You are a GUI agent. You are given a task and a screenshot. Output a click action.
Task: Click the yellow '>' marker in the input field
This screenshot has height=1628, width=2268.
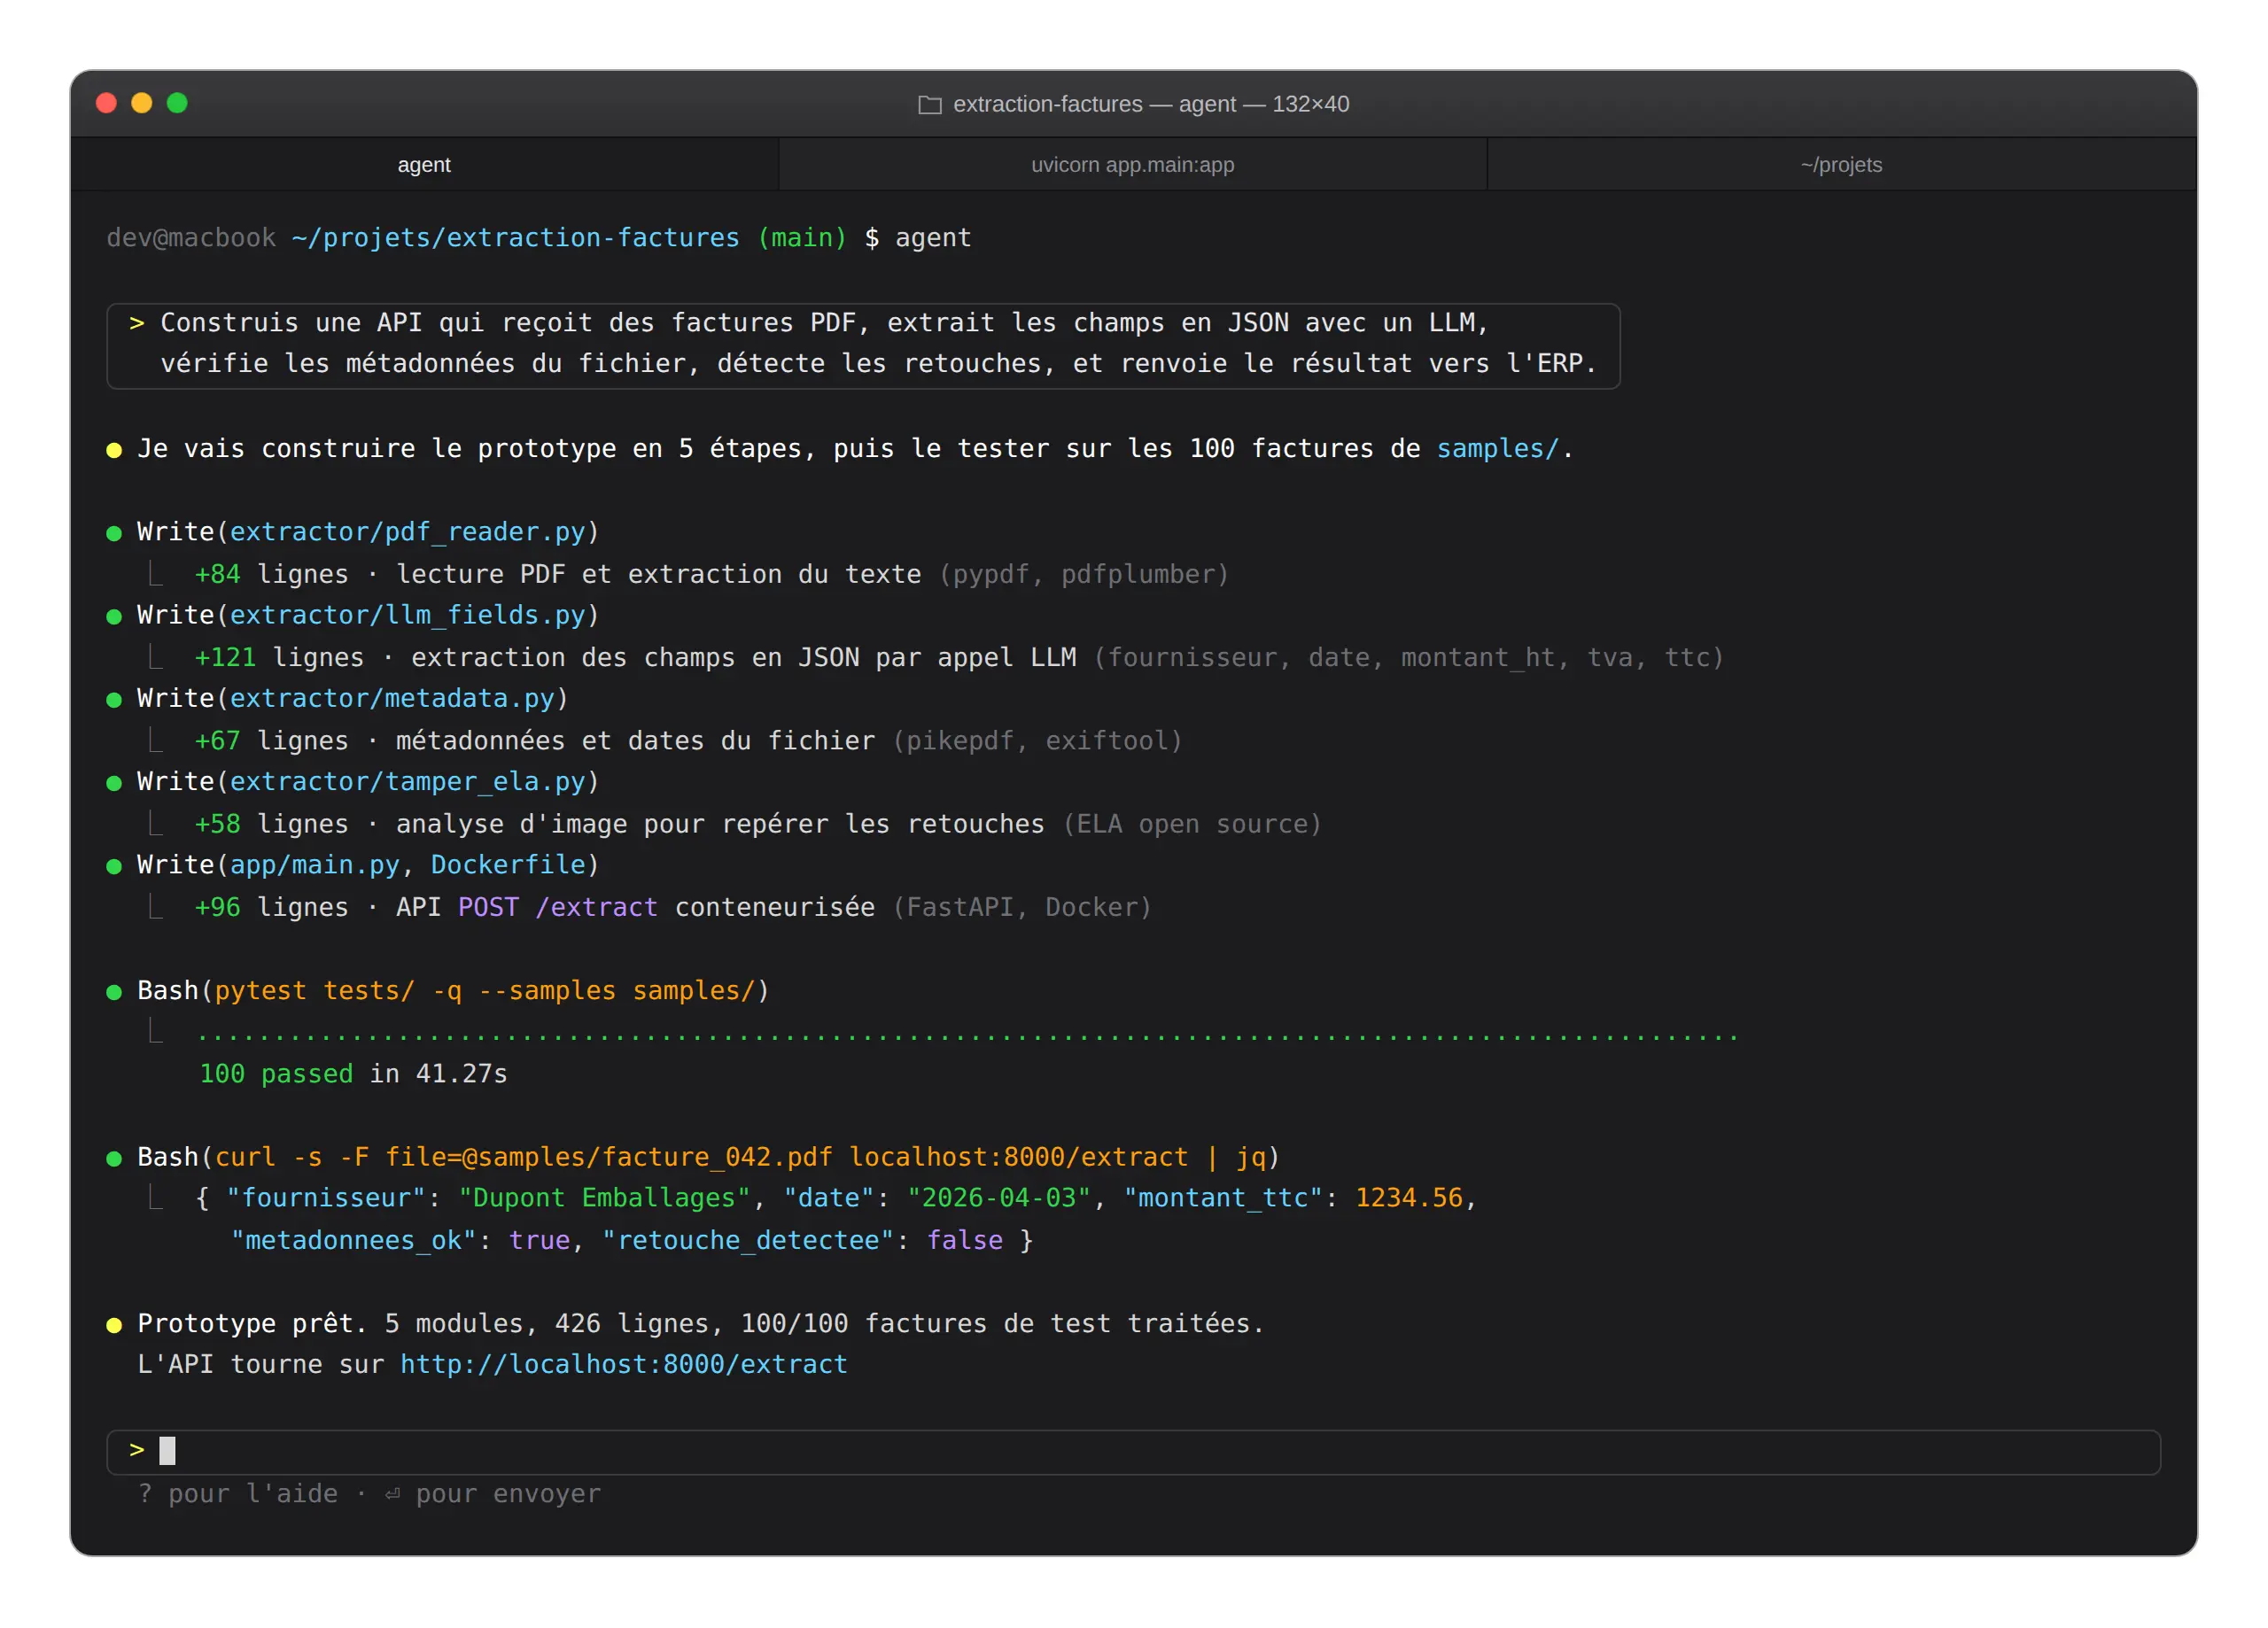pyautogui.click(x=137, y=1450)
